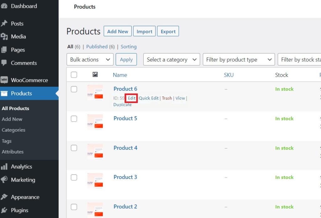Click the Media library icon

(4, 36)
